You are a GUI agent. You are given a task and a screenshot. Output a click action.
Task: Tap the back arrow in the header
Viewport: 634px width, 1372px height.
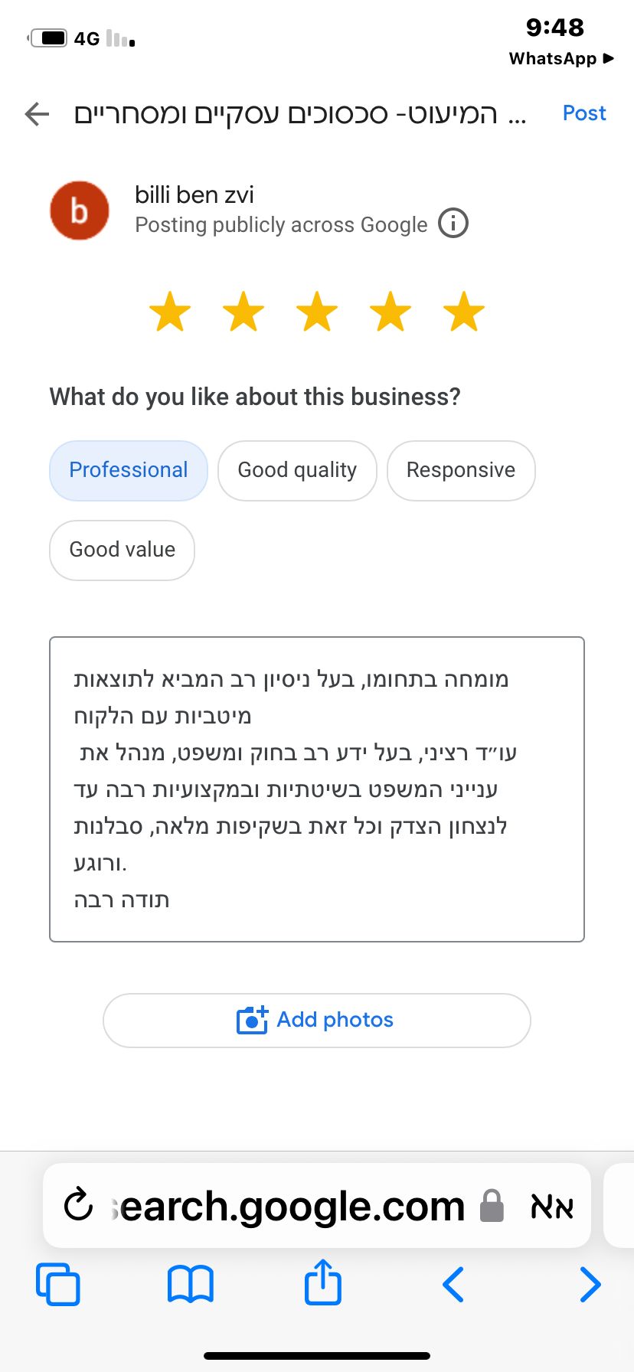click(37, 114)
